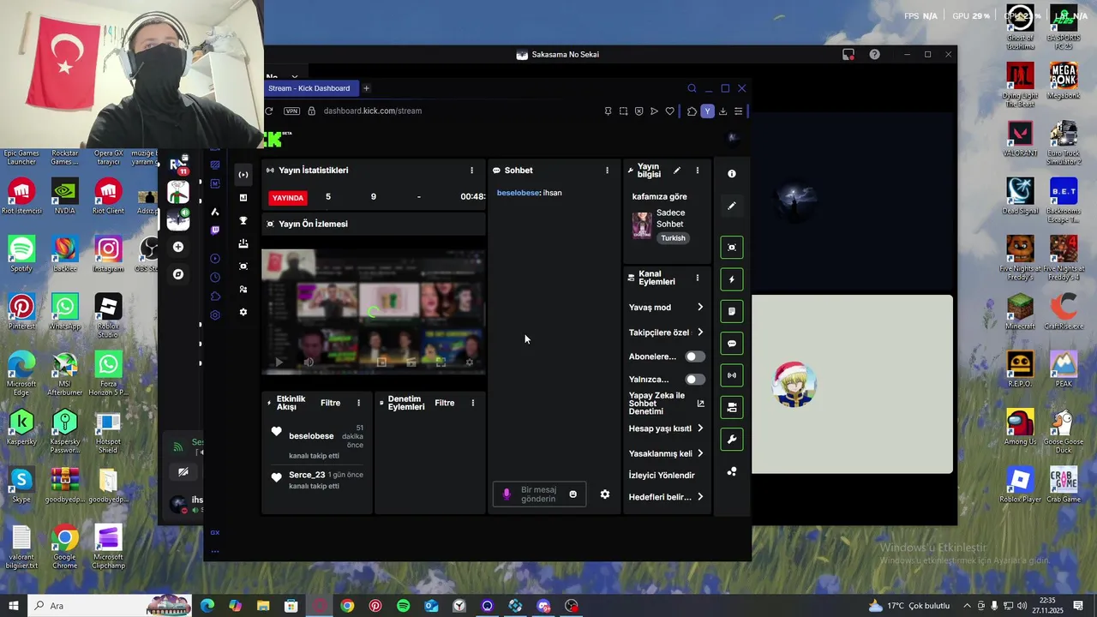Edit stream info with the pencil in Yayın bilgisi
The width and height of the screenshot is (1097, 617).
(677, 171)
